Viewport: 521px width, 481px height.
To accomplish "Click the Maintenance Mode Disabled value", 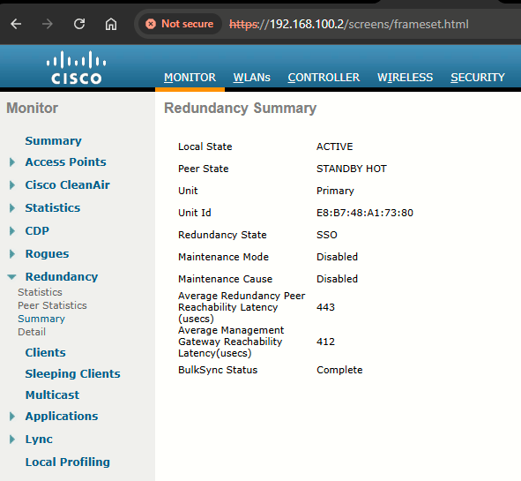I will 338,257.
